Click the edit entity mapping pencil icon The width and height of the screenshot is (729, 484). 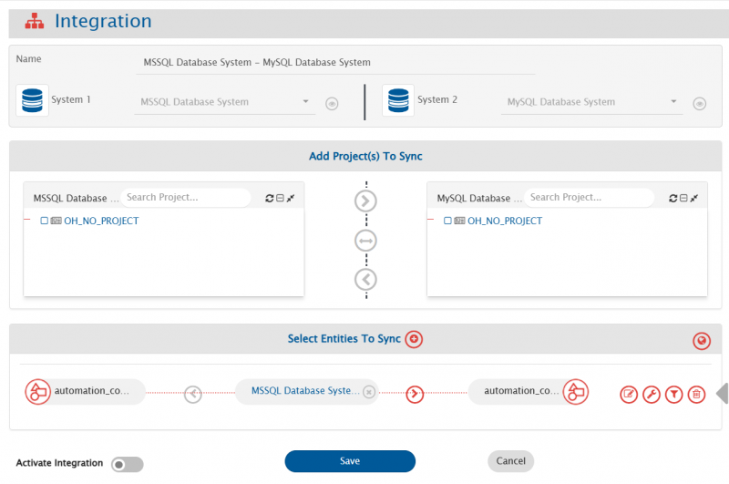click(629, 394)
